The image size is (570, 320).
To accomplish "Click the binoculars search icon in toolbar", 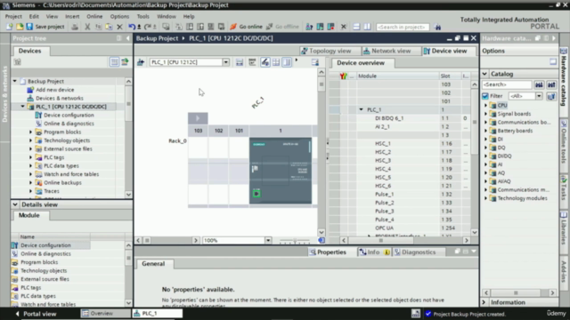I will 437,27.
